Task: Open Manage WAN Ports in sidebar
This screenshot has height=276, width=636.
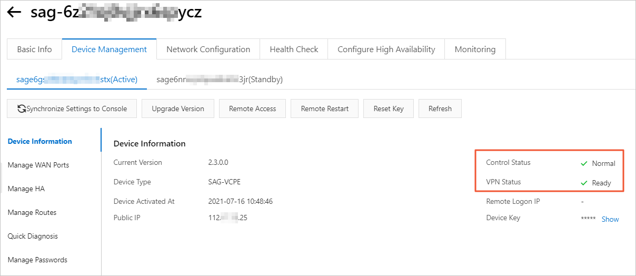Action: click(38, 165)
